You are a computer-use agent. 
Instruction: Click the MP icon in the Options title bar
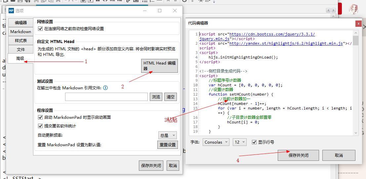point(11,11)
